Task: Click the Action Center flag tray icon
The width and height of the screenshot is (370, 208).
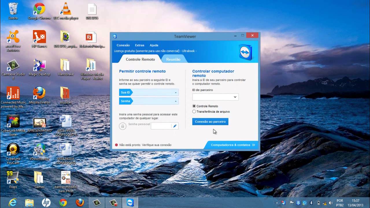Action: (291, 203)
